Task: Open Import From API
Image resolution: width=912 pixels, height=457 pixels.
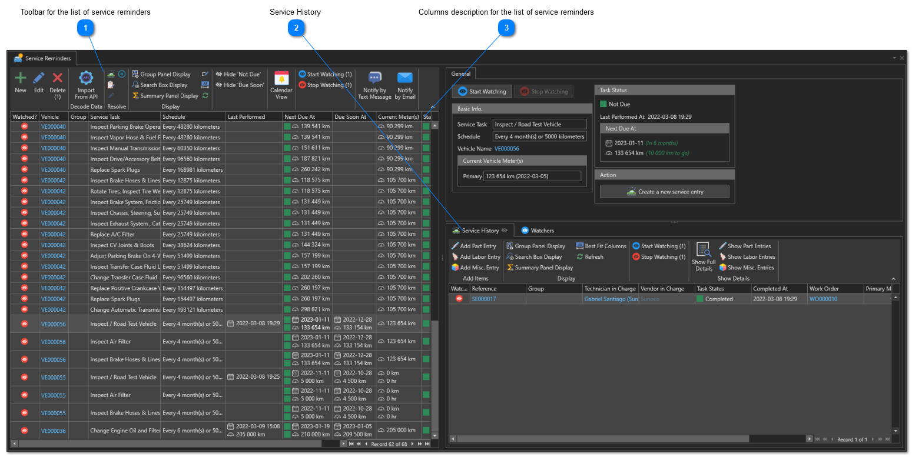Action: pos(86,78)
